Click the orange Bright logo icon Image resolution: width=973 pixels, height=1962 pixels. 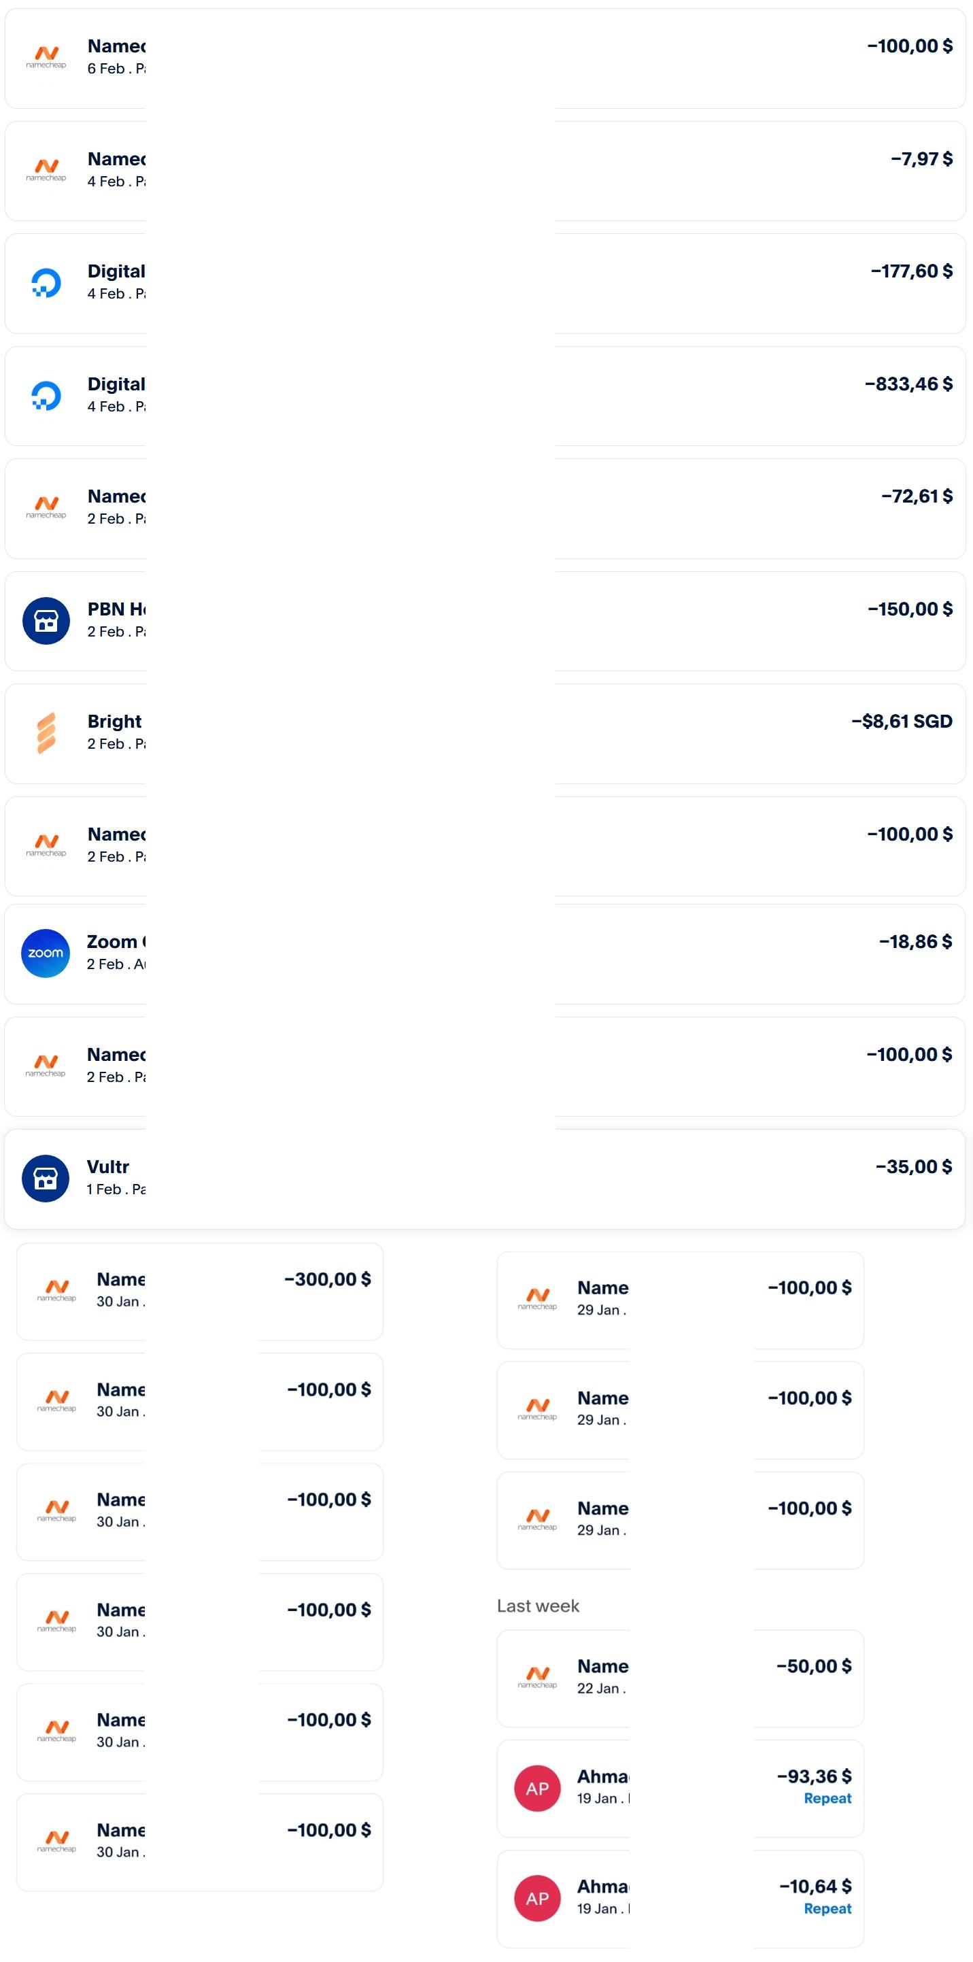click(x=46, y=732)
